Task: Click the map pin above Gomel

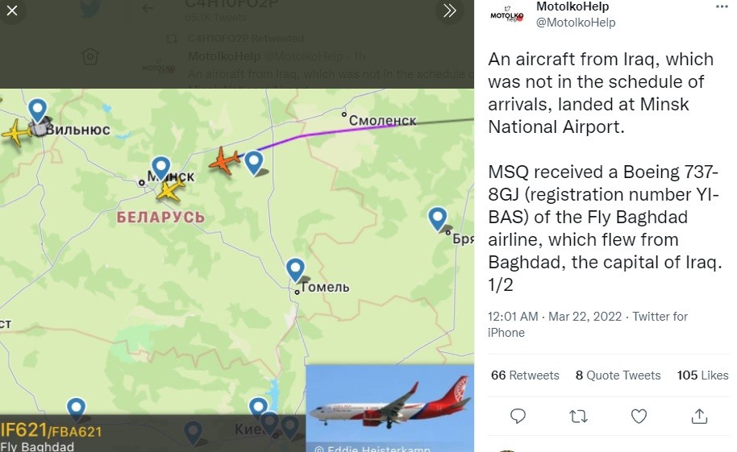Action: coord(296,269)
